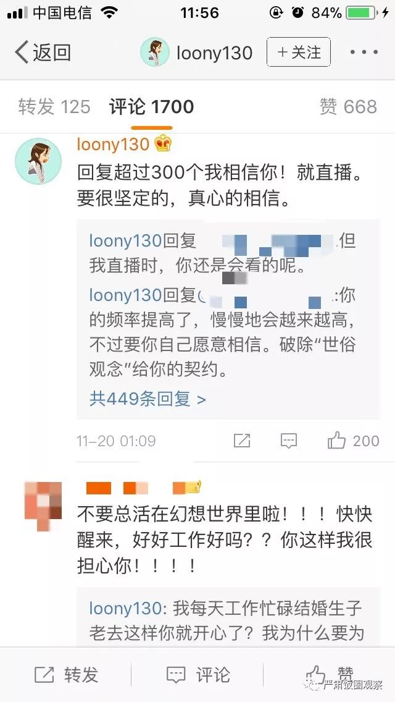Open loony130 username link on first comment
Image resolution: width=395 pixels, height=702 pixels.
pos(113,144)
